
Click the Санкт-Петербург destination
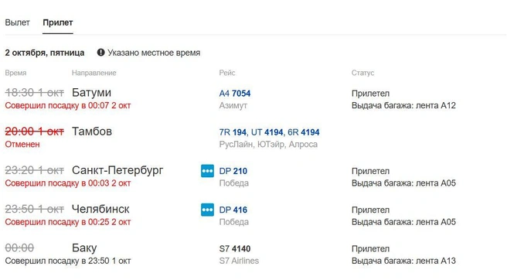[x=117, y=170]
